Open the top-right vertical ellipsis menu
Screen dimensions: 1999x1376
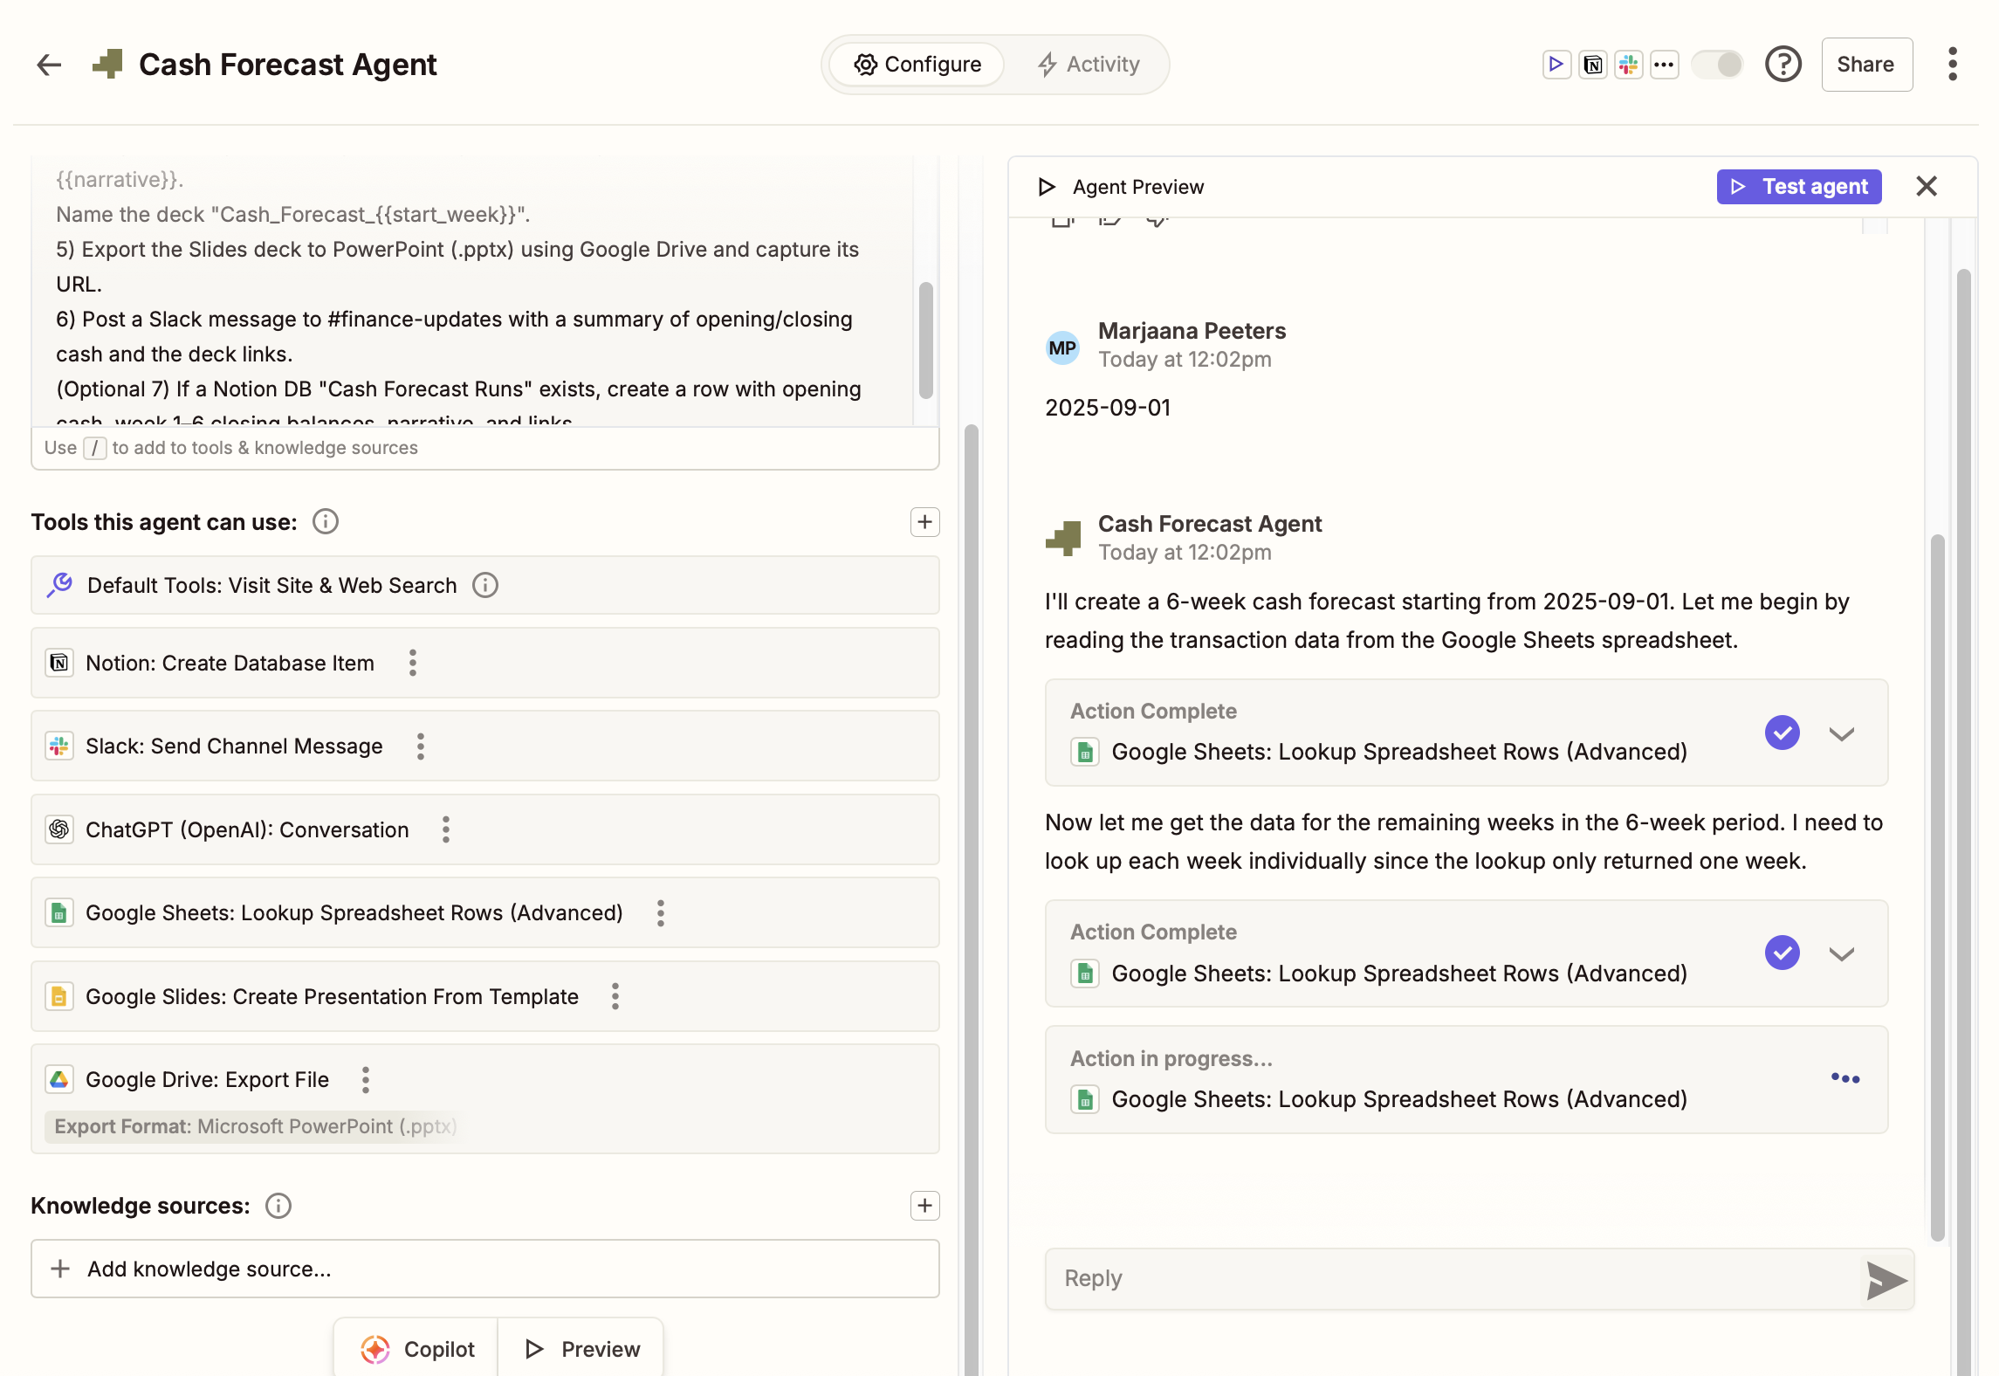coord(1953,65)
